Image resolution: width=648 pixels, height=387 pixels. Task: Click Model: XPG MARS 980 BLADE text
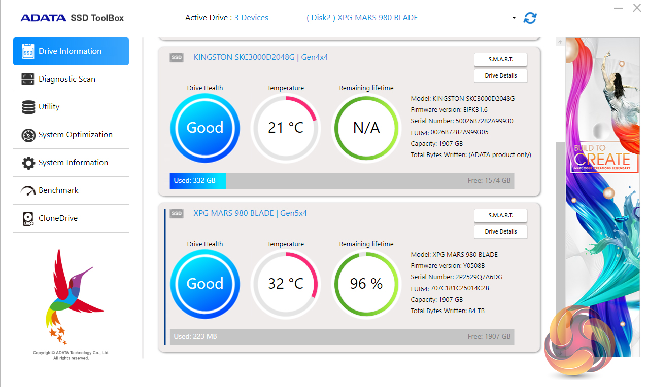tap(454, 255)
